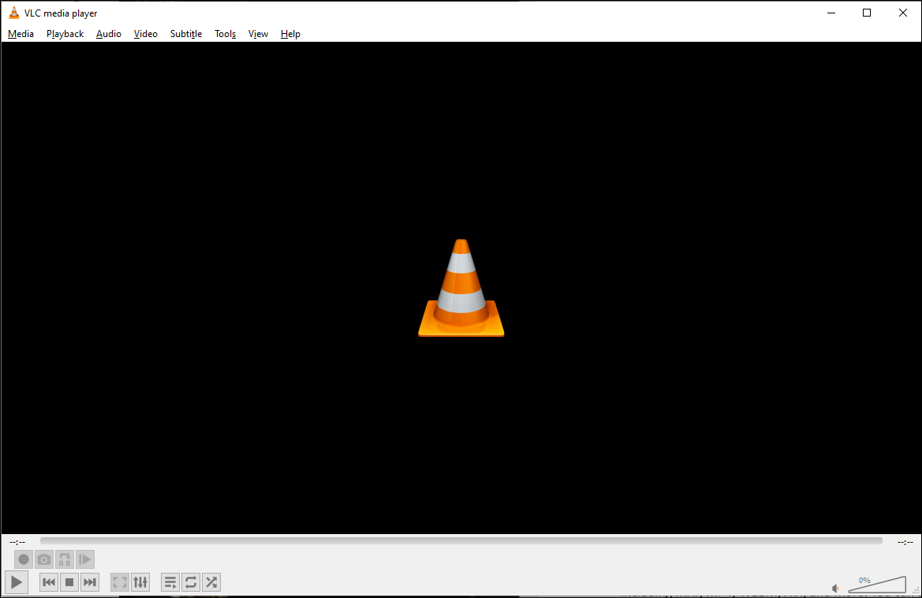Skip to next media track
The width and height of the screenshot is (922, 598).
(x=89, y=582)
